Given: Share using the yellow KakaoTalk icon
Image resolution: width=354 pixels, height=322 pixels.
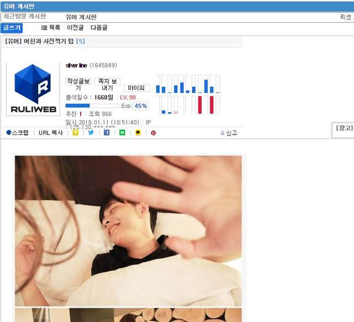Looking at the screenshot, I should 138,133.
